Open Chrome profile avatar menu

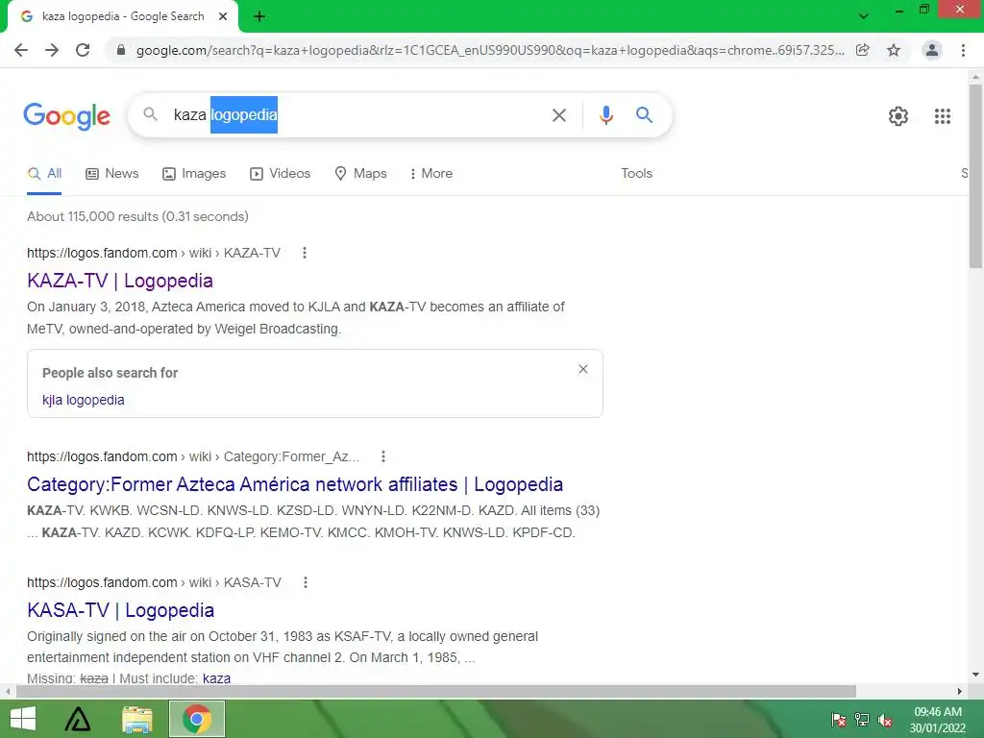click(932, 50)
